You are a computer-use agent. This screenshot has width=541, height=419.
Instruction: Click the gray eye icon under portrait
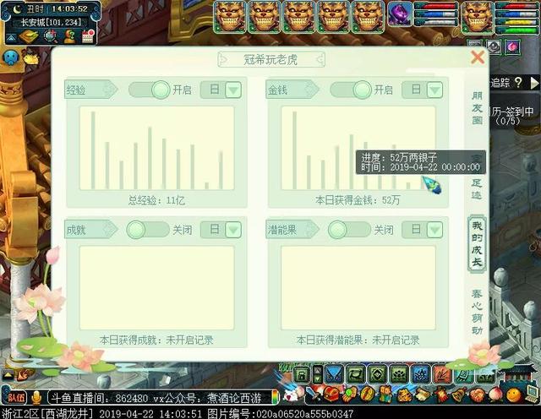494,46
